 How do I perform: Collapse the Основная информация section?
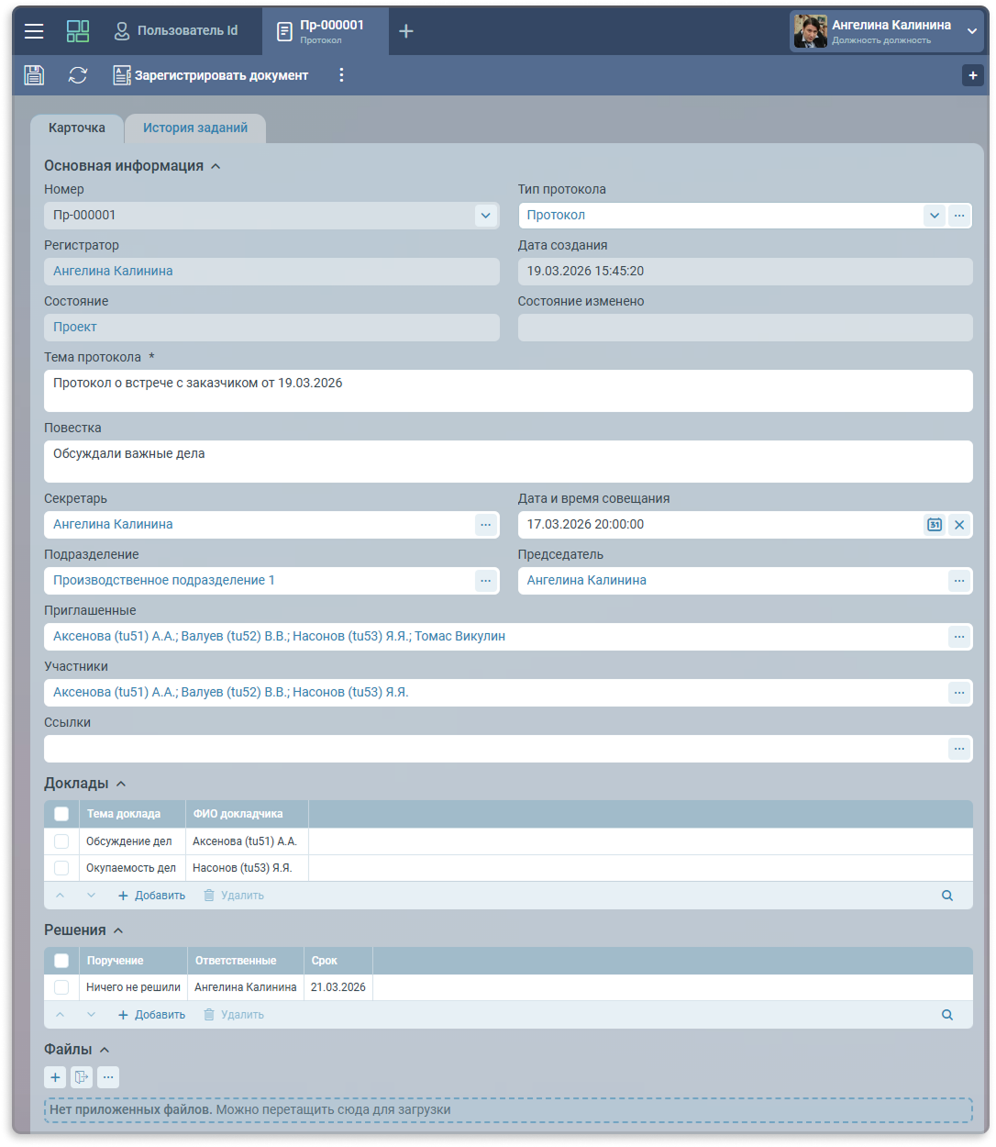216,166
